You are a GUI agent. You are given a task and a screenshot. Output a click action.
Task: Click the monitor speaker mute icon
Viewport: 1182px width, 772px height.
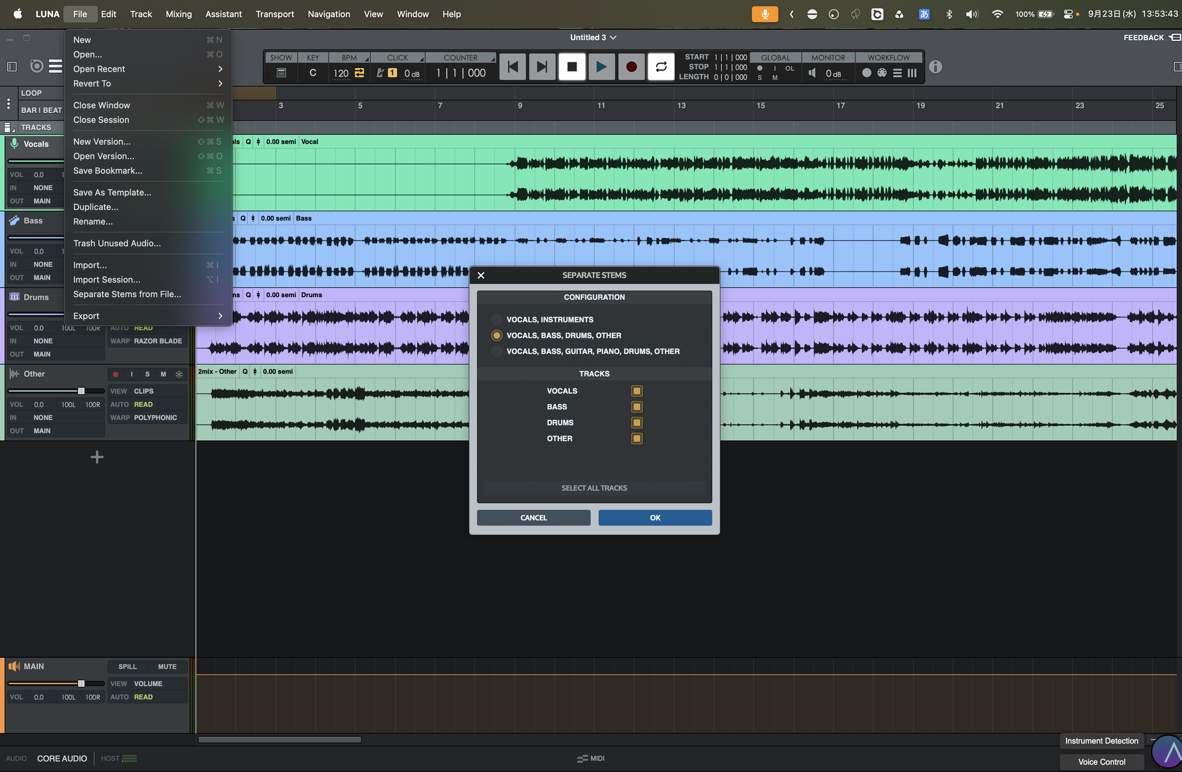(813, 73)
